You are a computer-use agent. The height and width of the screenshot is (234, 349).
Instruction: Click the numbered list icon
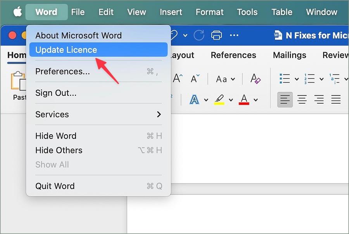[309, 79]
